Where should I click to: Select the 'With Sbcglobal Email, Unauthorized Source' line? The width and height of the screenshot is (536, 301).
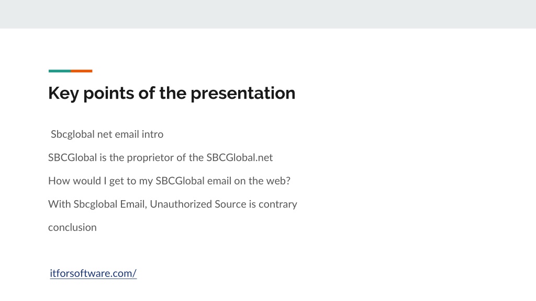[173, 204]
